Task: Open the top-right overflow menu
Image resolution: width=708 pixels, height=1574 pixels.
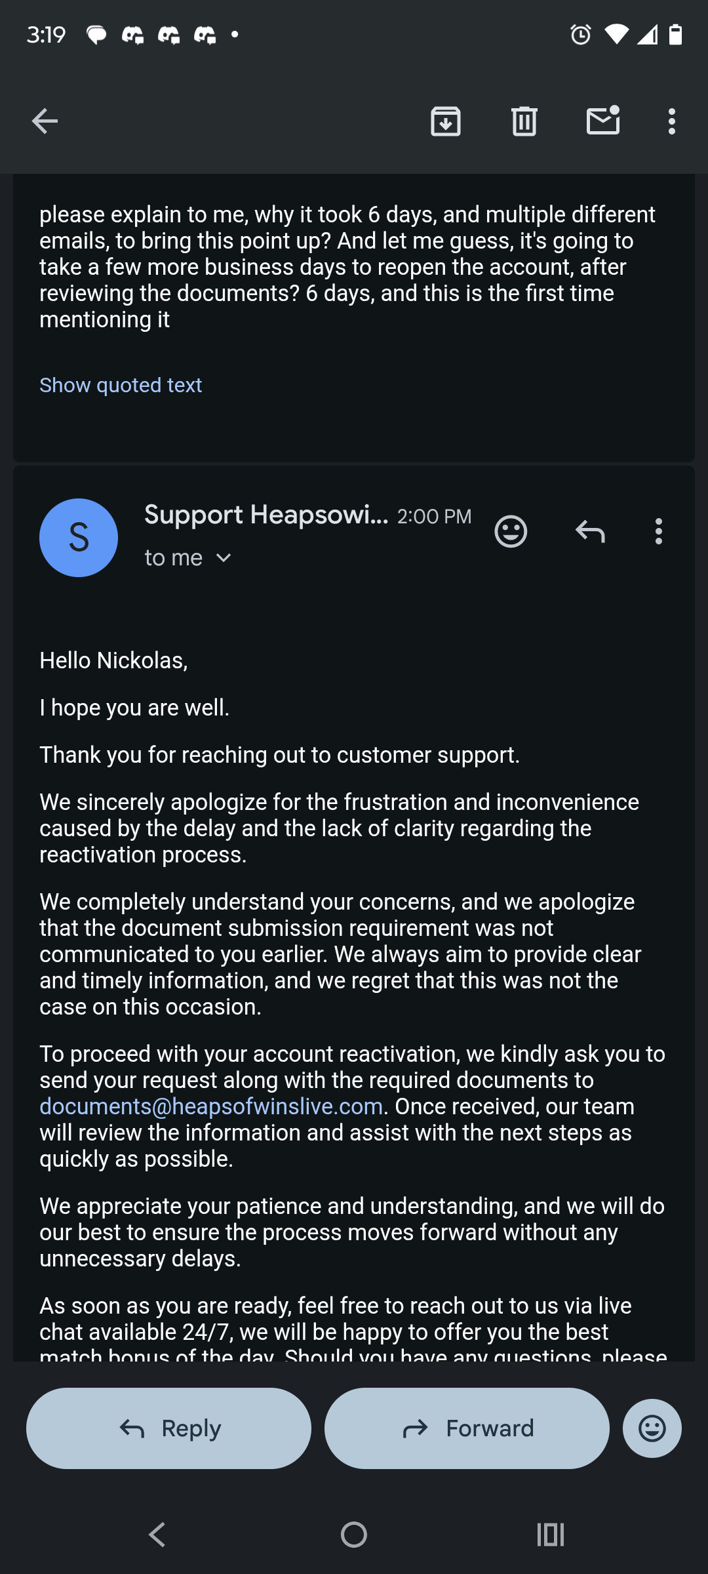Action: pos(672,121)
